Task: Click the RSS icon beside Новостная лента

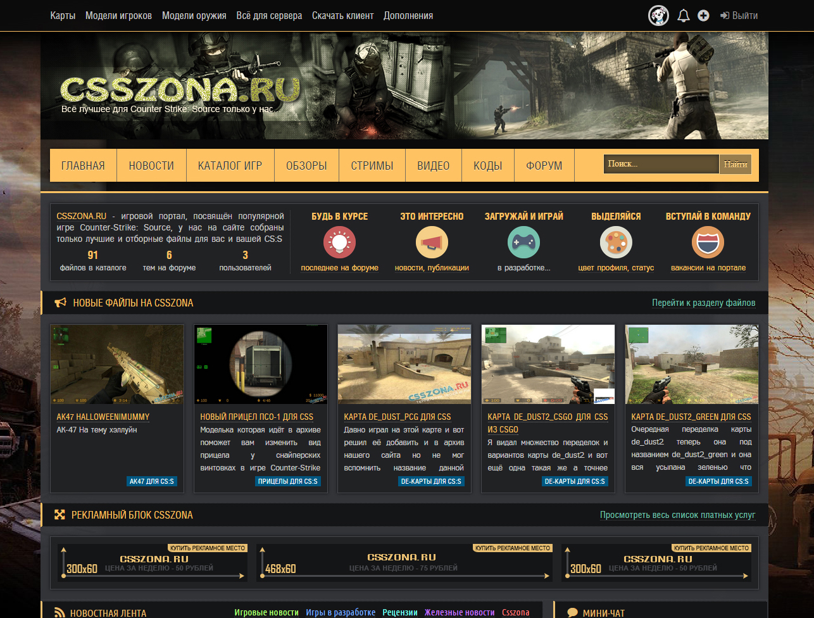Action: (x=59, y=613)
